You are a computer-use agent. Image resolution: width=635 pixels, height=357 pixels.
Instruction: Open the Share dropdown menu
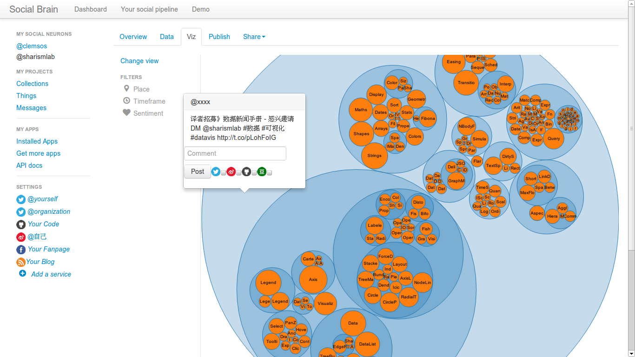(x=254, y=37)
